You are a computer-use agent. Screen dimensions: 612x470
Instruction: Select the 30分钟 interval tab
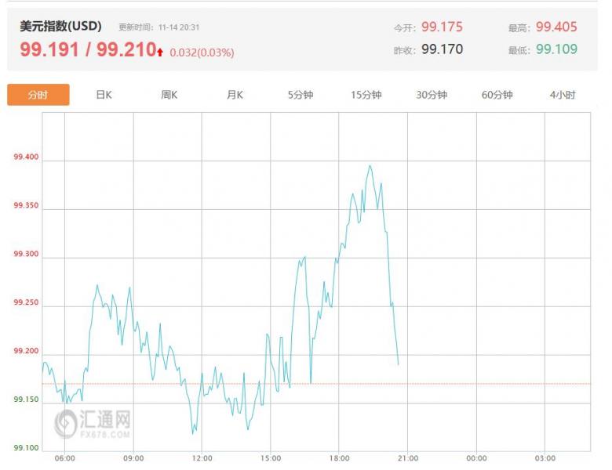[x=432, y=95]
